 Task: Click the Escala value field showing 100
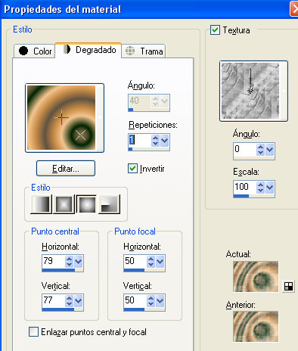[x=245, y=188]
